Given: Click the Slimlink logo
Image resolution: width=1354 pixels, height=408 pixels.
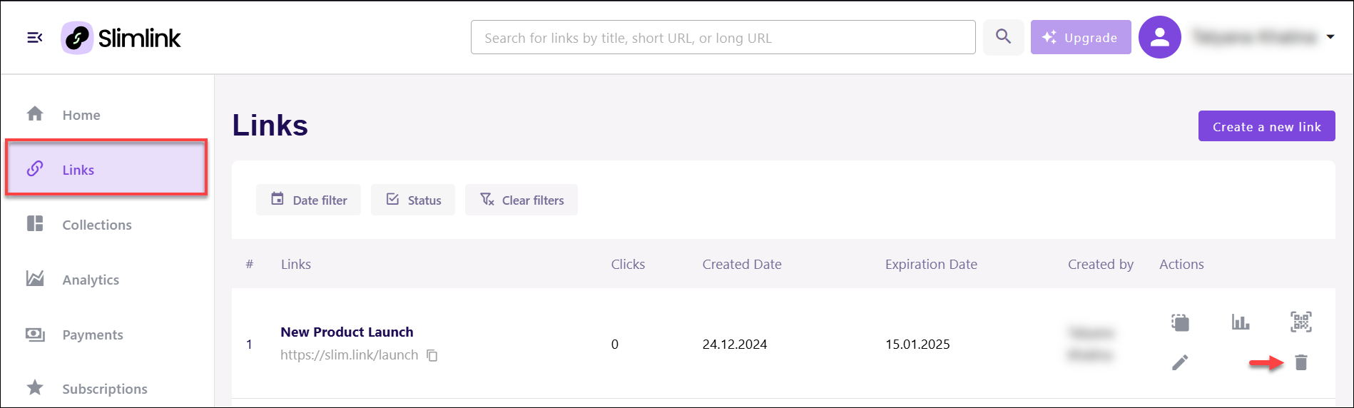Looking at the screenshot, I should 121,38.
